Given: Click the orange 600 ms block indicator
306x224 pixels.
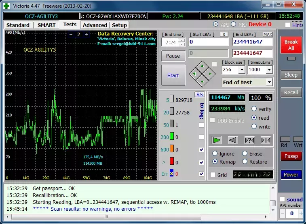Looking at the screenshot, I should pyautogui.click(x=172, y=148).
